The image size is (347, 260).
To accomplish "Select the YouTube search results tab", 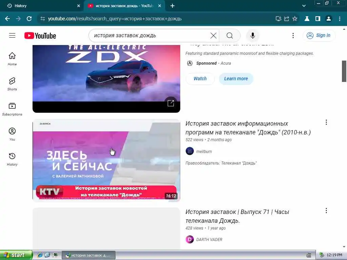I will (124, 6).
